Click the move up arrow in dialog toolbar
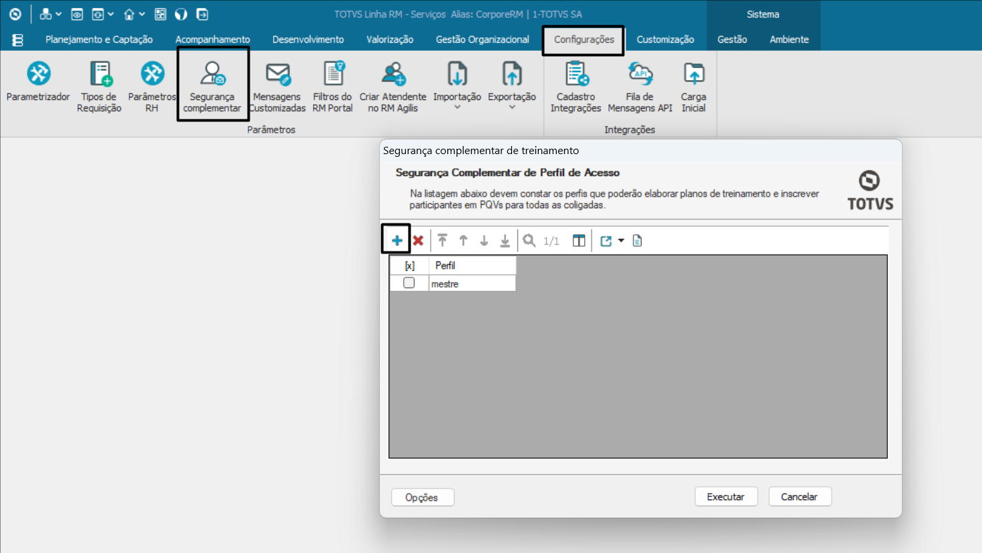Screen dimensions: 982x553 [x=463, y=241]
